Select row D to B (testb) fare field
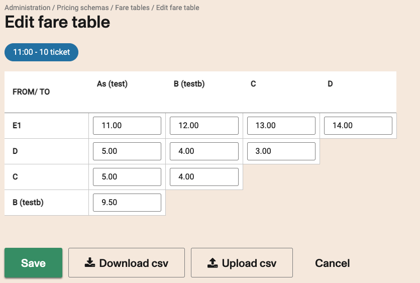This screenshot has height=283, width=420. pos(204,151)
